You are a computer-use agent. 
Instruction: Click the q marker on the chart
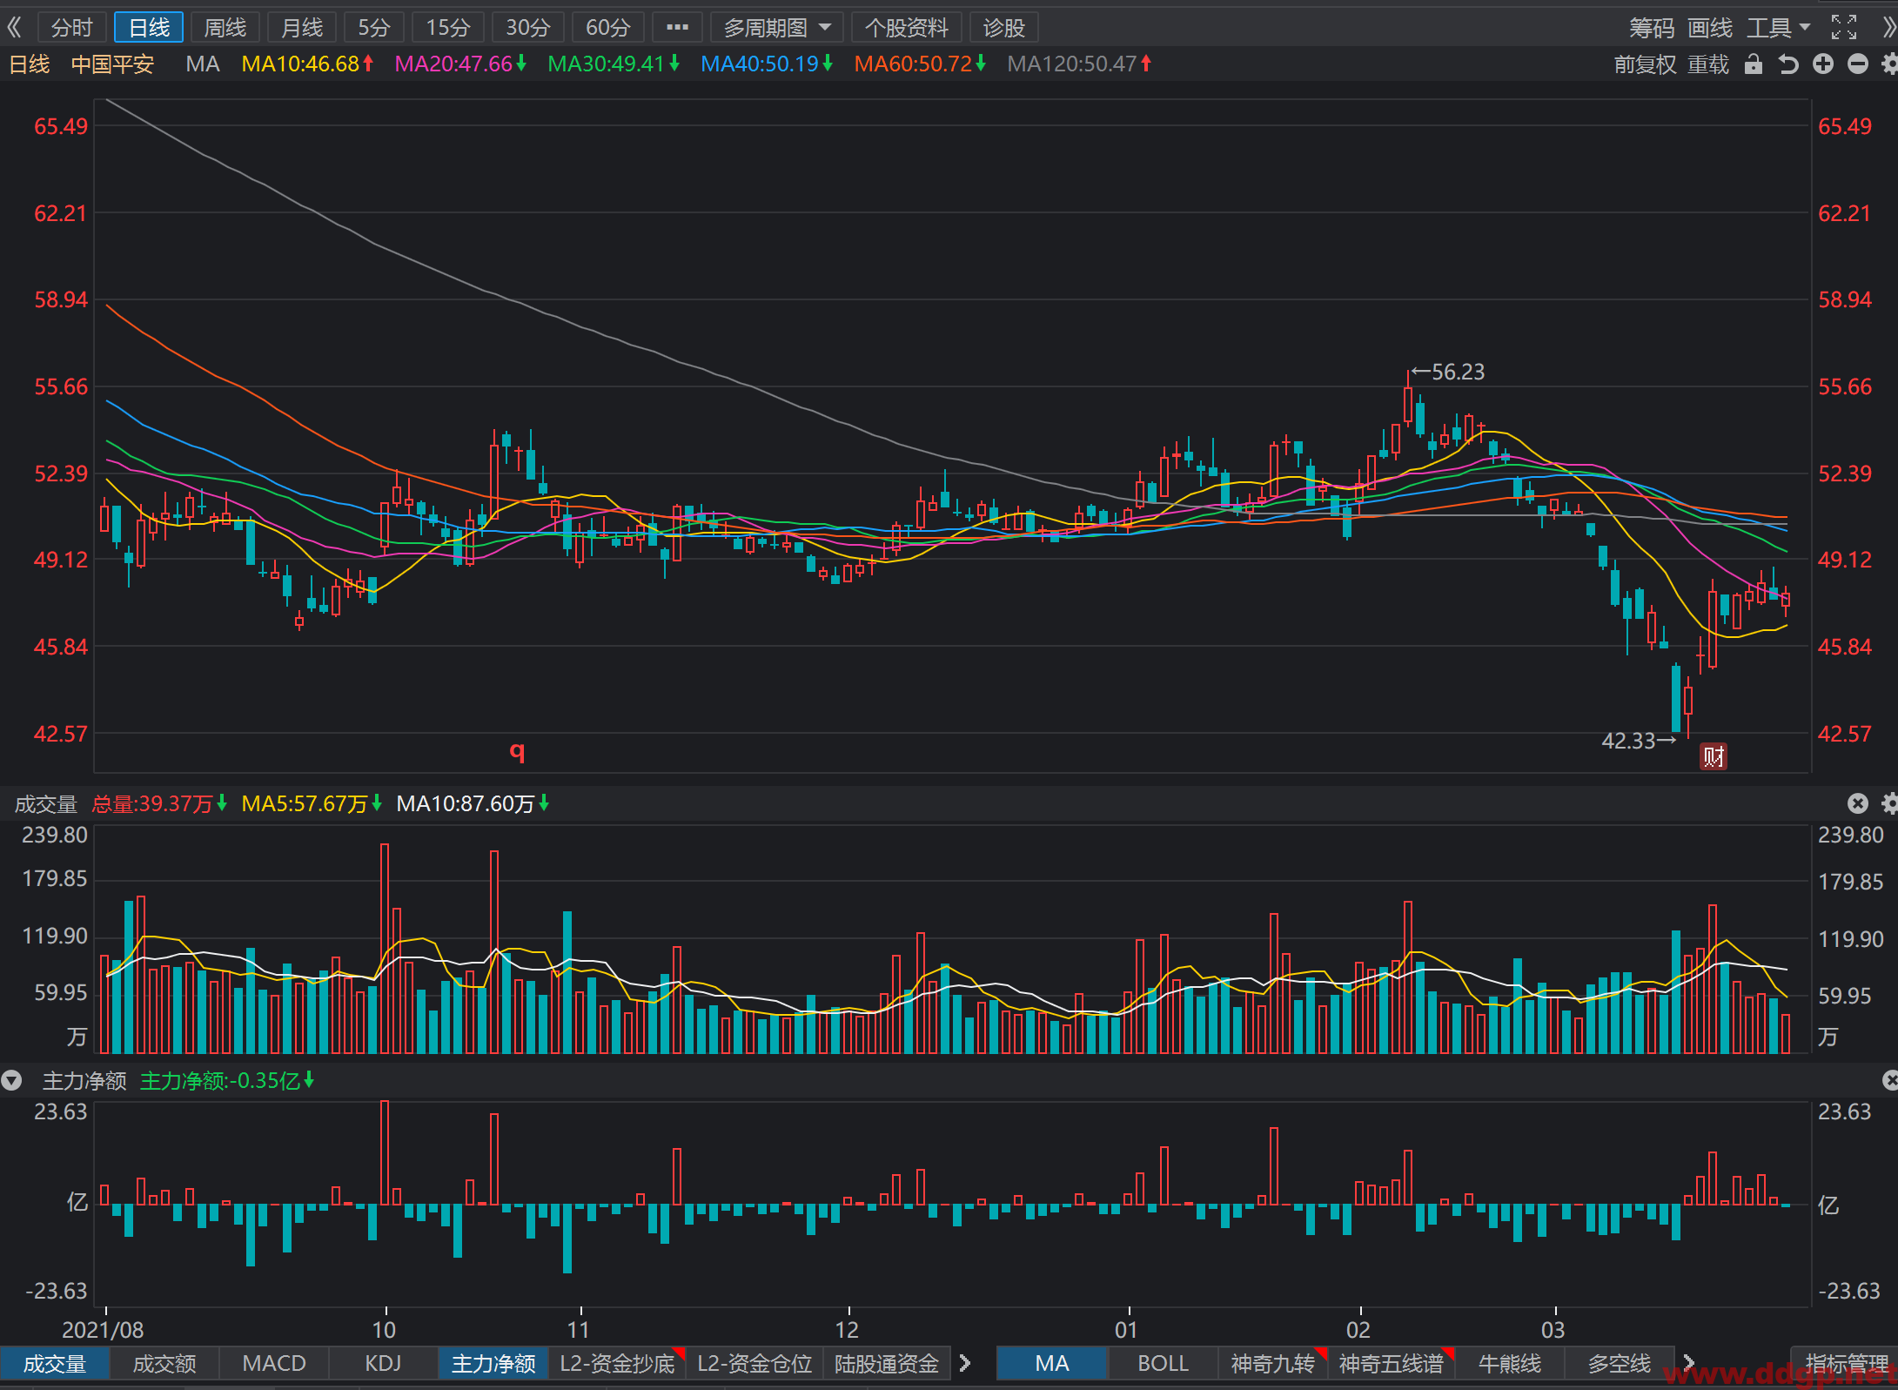(x=517, y=749)
